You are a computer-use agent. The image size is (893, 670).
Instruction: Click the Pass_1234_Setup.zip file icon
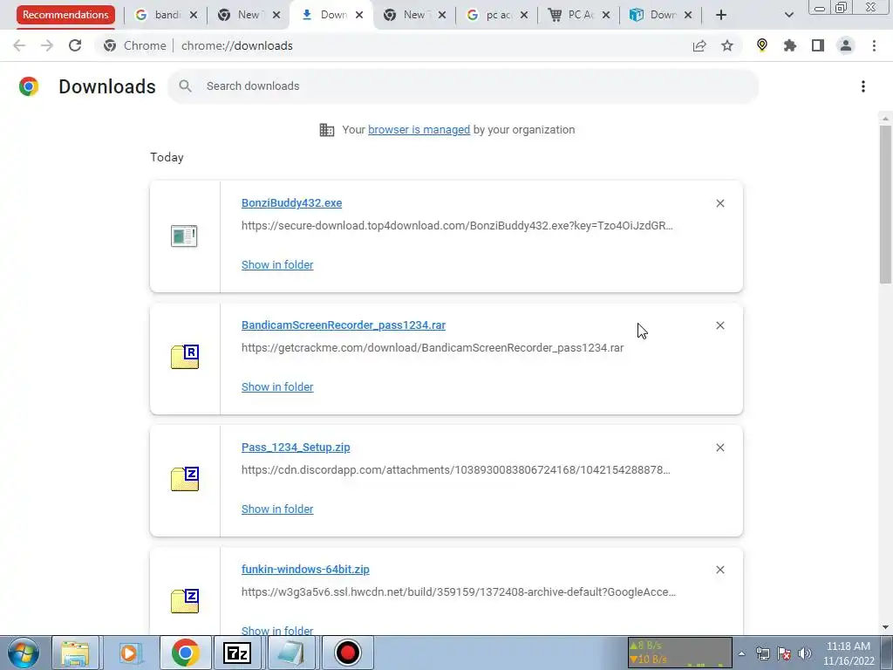(x=185, y=479)
